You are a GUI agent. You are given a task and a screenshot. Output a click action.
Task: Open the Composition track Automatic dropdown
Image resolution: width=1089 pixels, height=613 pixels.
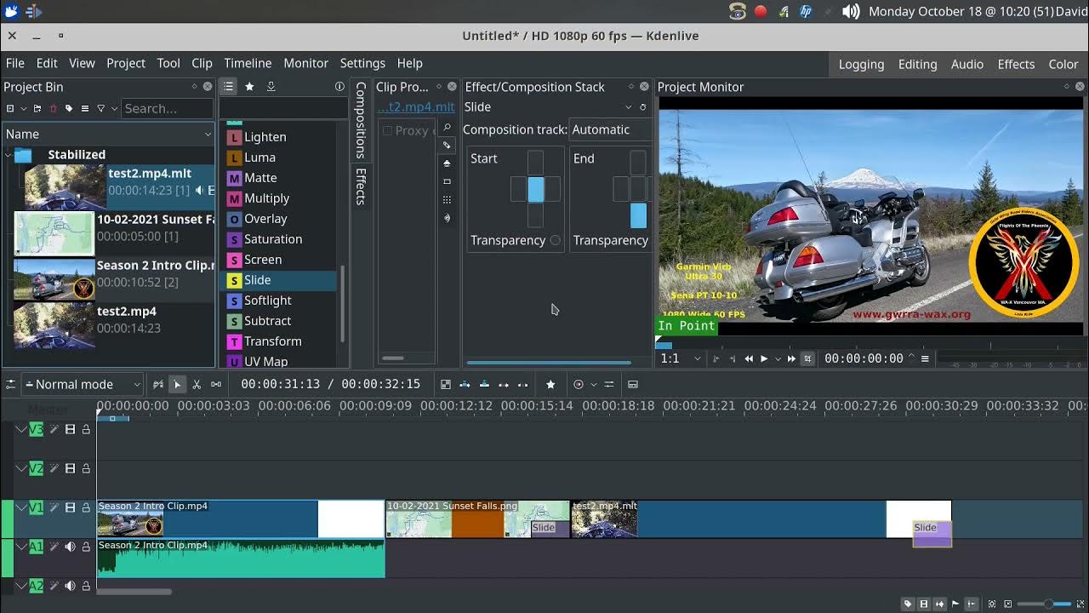[x=610, y=130]
